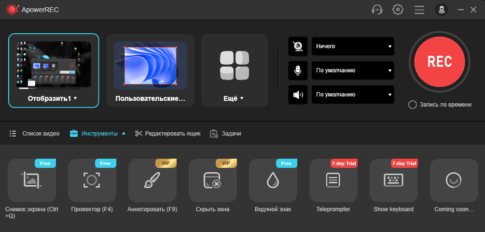
Task: Click the Аннотировать (F9) label
Action: pyautogui.click(x=152, y=209)
